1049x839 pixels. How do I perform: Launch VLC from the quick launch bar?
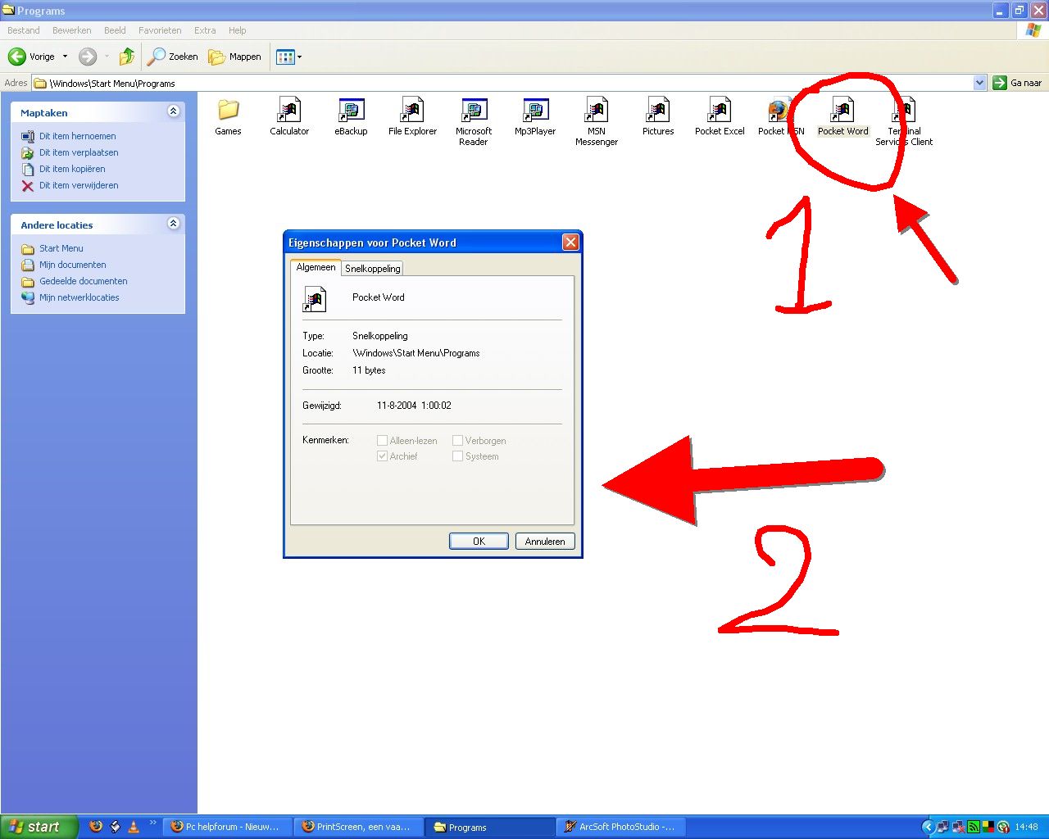pyautogui.click(x=134, y=827)
